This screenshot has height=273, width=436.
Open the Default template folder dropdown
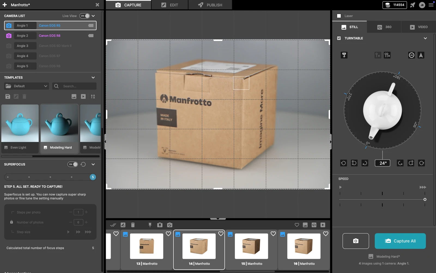[x=26, y=86]
